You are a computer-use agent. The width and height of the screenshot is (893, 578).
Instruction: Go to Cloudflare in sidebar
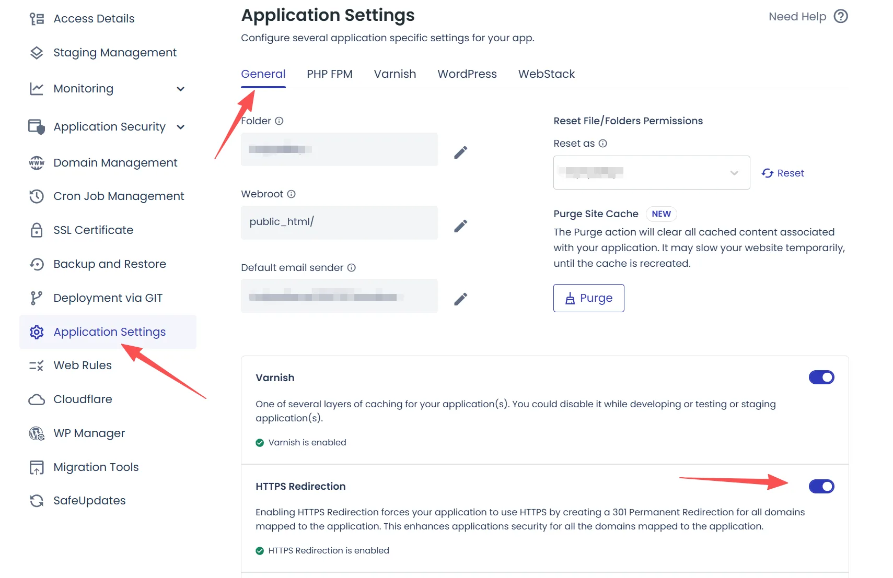[x=83, y=399]
